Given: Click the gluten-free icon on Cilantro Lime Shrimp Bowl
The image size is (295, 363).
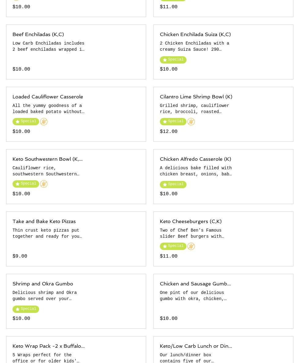Looking at the screenshot, I should [x=191, y=122].
